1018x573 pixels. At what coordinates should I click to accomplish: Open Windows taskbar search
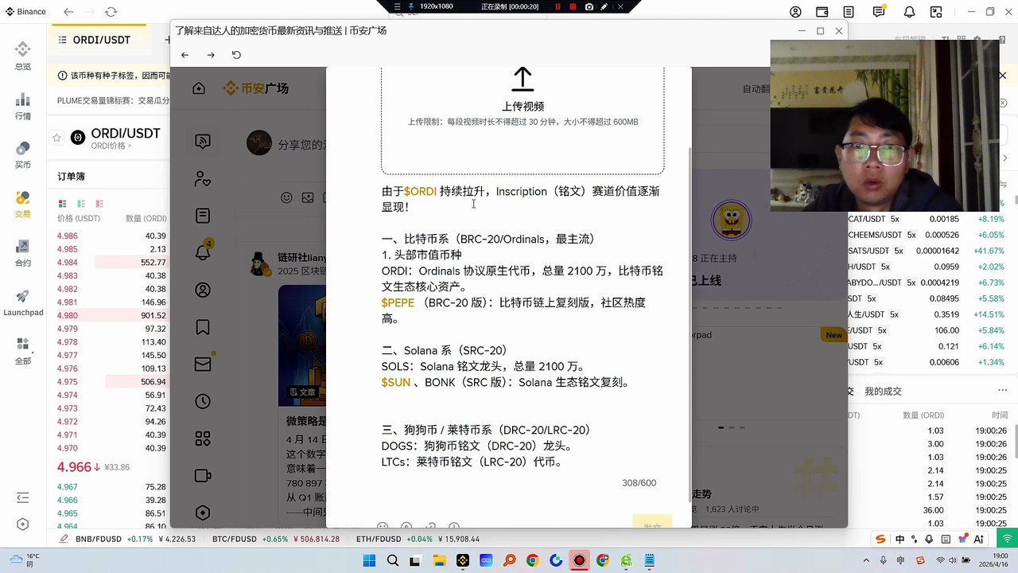coord(393,561)
